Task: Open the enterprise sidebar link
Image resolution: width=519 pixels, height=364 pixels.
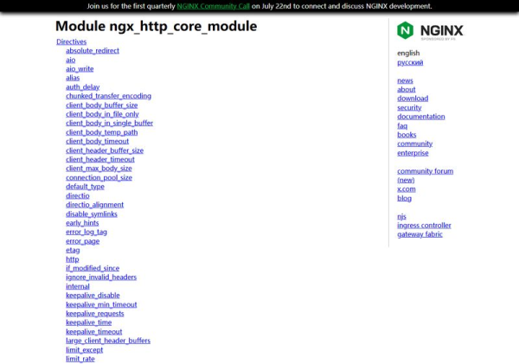Action: pyautogui.click(x=413, y=153)
